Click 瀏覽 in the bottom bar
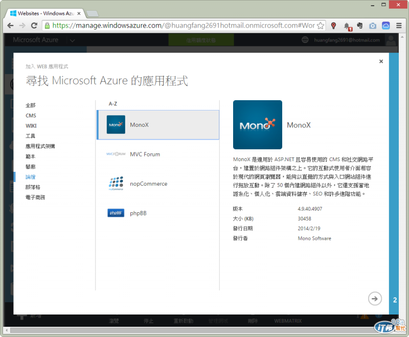Viewport: 409px width, 337px height. click(113, 321)
